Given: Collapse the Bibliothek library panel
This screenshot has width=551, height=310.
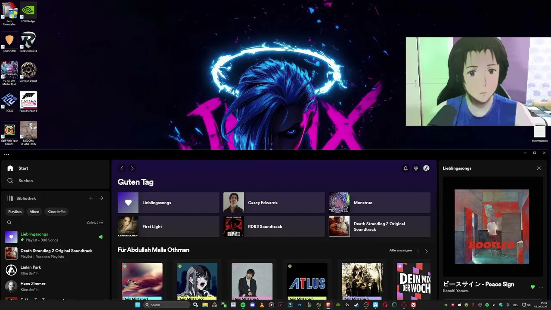Looking at the screenshot, I should click(x=22, y=198).
